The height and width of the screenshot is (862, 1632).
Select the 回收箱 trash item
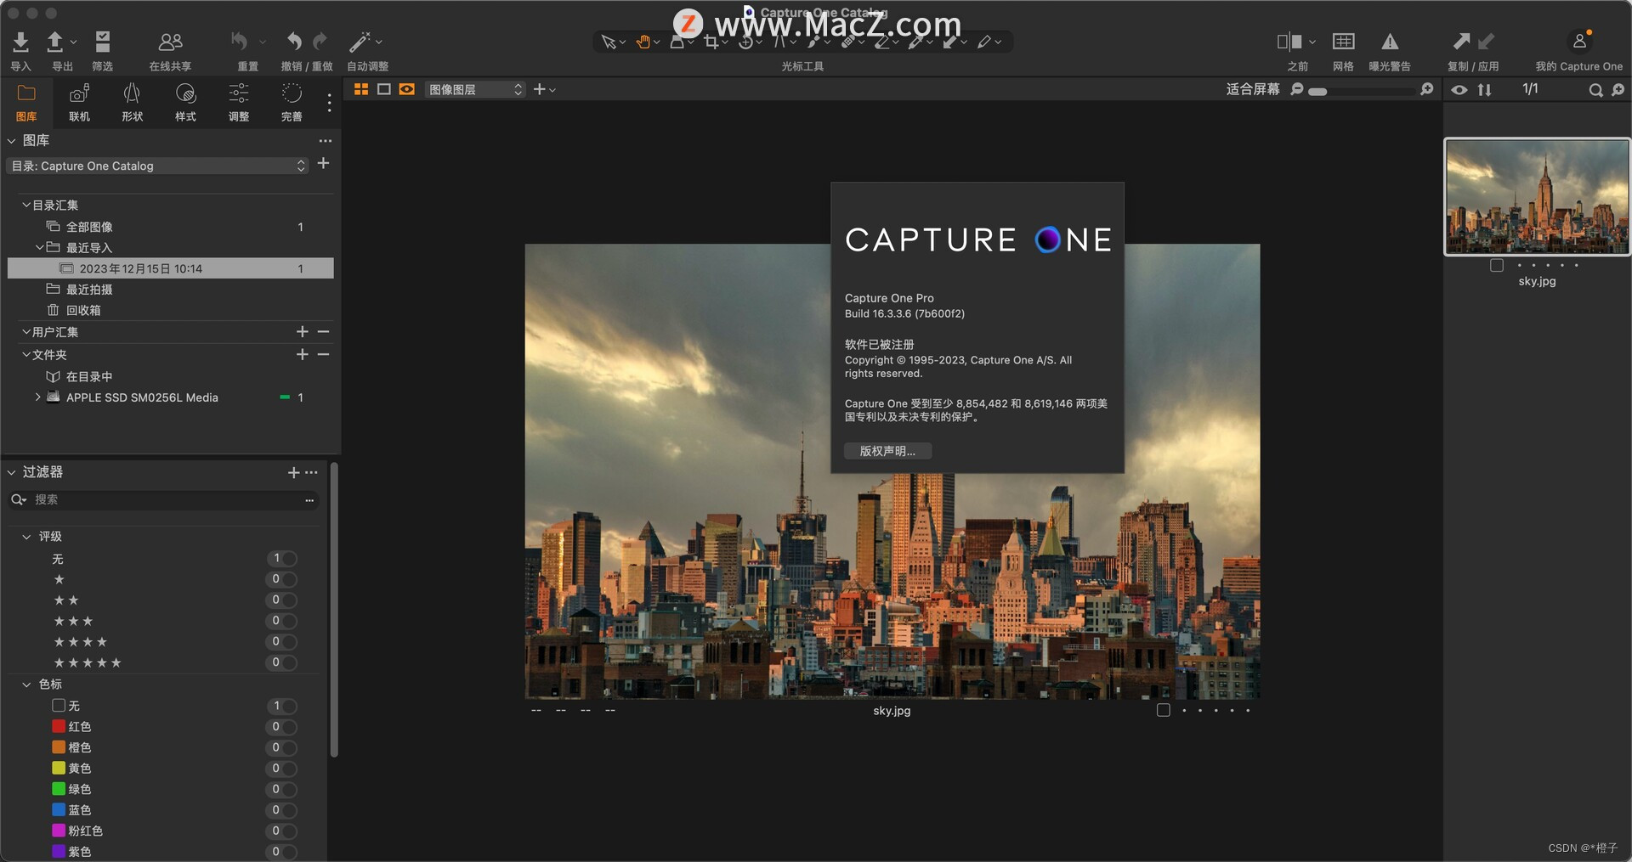click(83, 310)
